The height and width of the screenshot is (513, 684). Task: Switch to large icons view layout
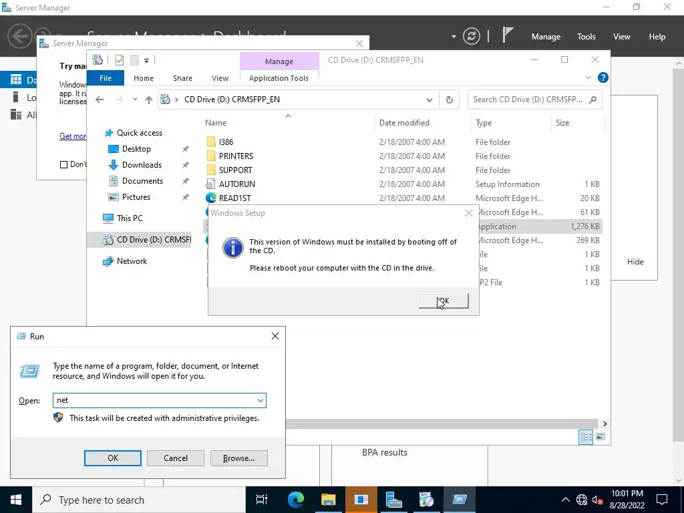click(x=601, y=437)
